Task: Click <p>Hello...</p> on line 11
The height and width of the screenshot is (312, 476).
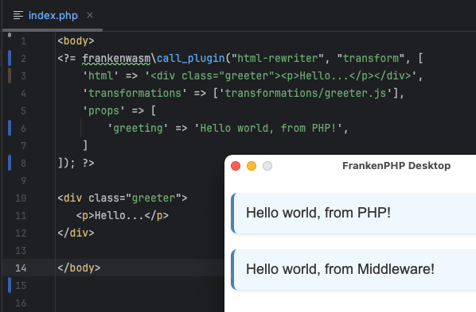Action: click(123, 216)
